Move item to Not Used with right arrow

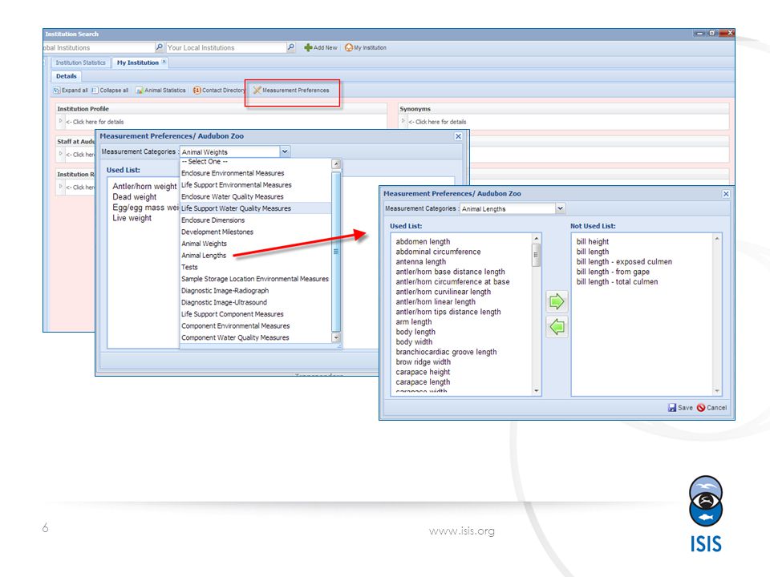557,301
